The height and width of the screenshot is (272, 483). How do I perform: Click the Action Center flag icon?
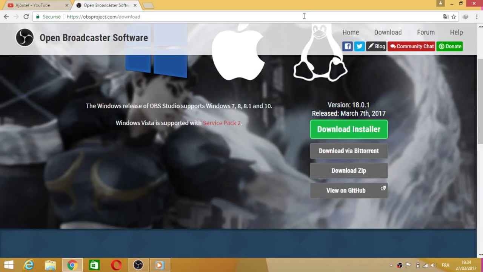click(x=409, y=265)
